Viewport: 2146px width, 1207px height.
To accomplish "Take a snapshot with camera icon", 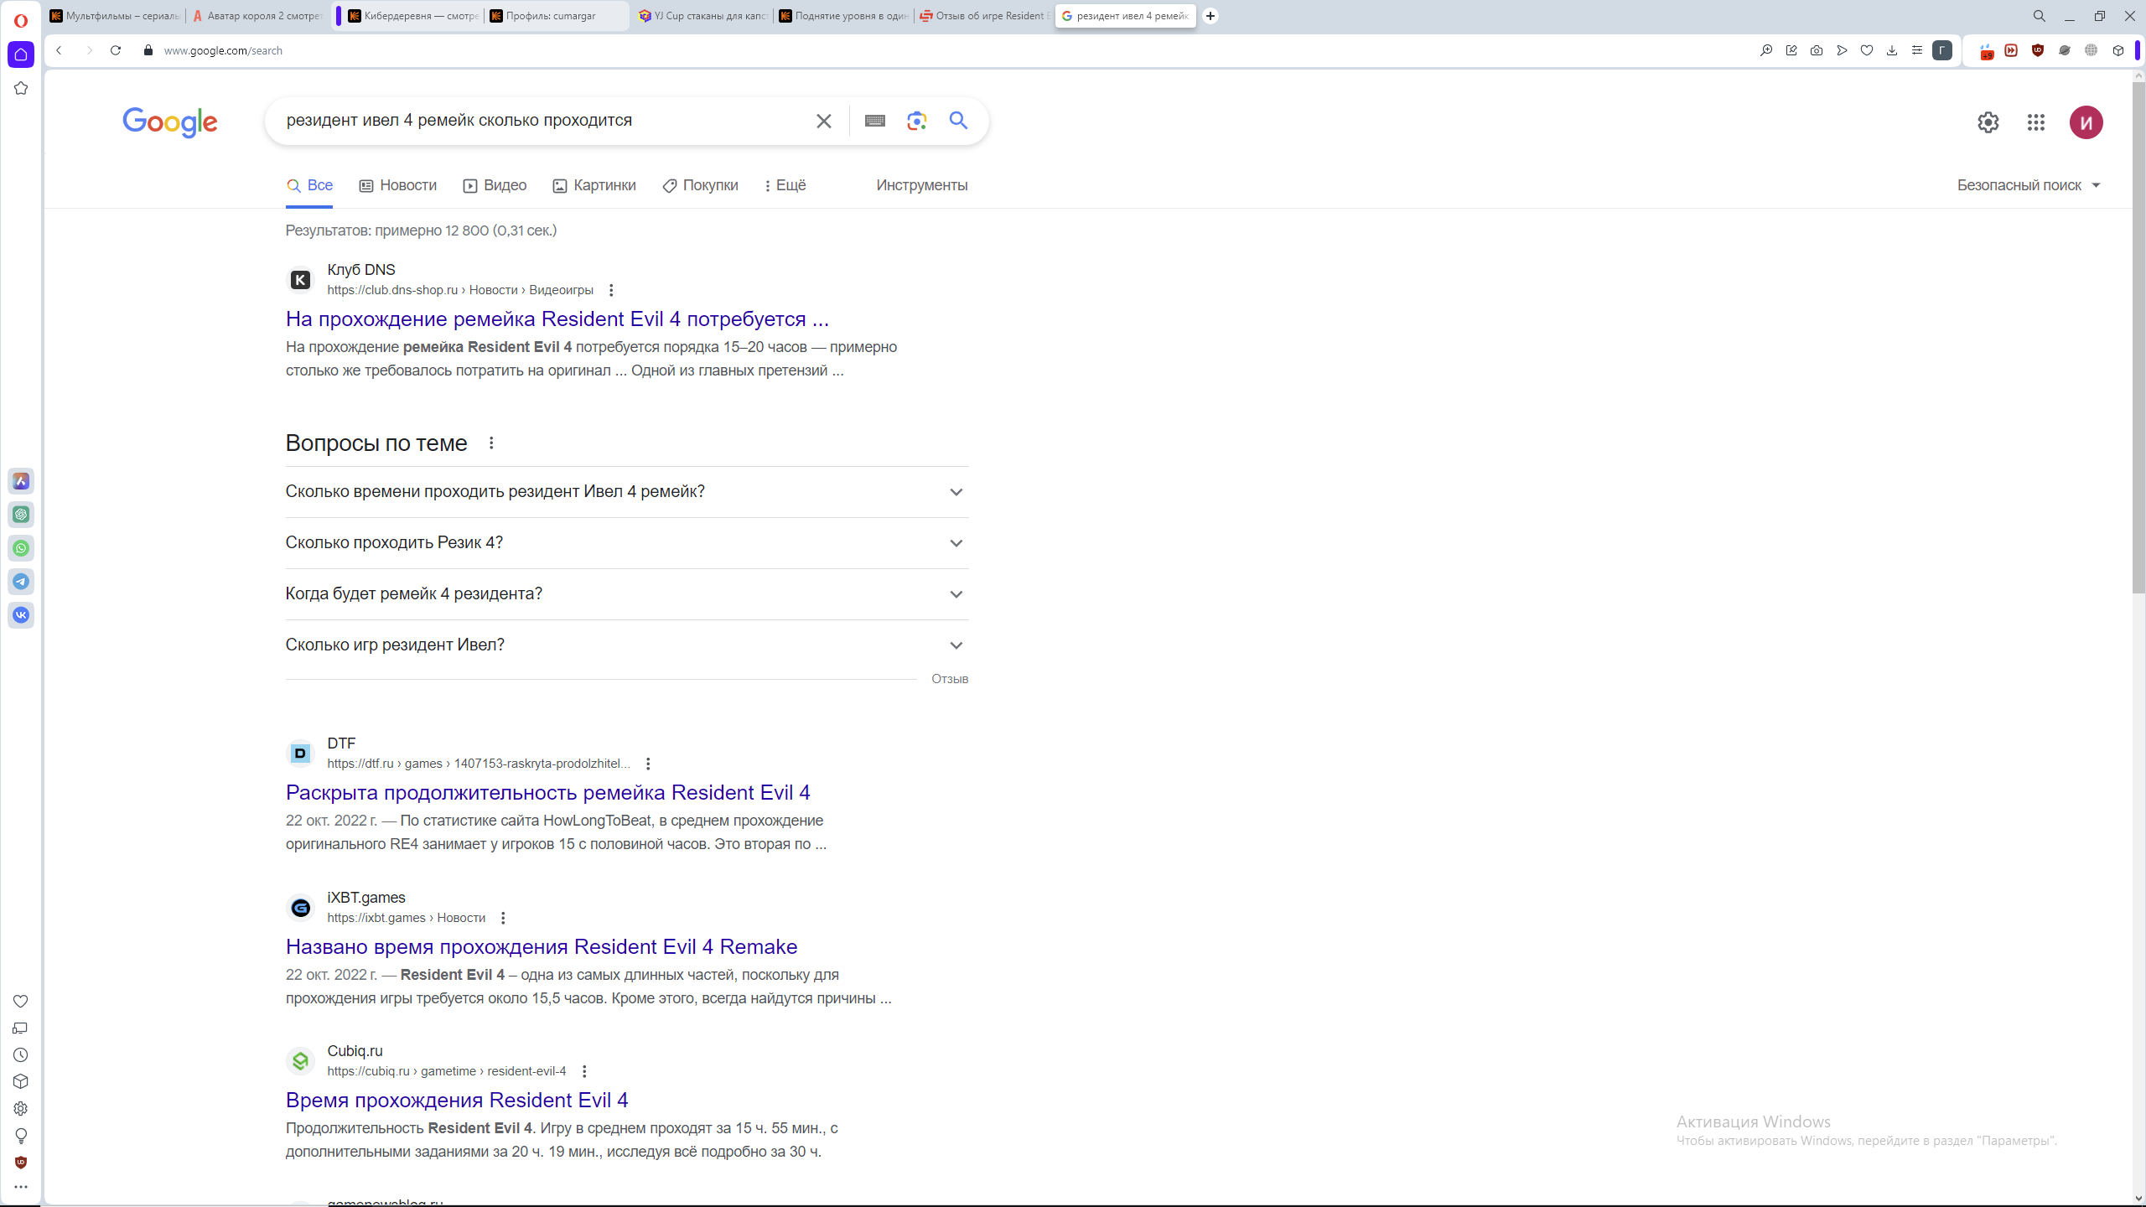I will [1817, 50].
